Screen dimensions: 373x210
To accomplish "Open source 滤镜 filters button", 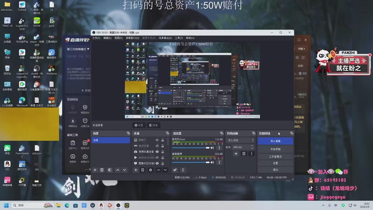I will pyautogui.click(x=154, y=125).
